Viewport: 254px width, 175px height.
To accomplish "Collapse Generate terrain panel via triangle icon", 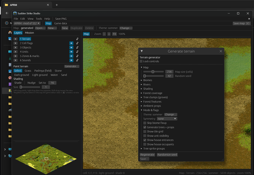I will pos(142,51).
